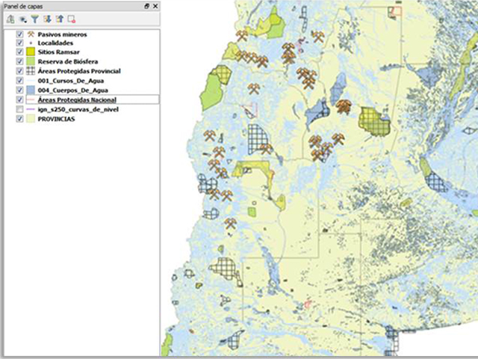Hide the Reserva de Biósfera layer
Image resolution: width=478 pixels, height=359 pixels.
click(x=20, y=61)
